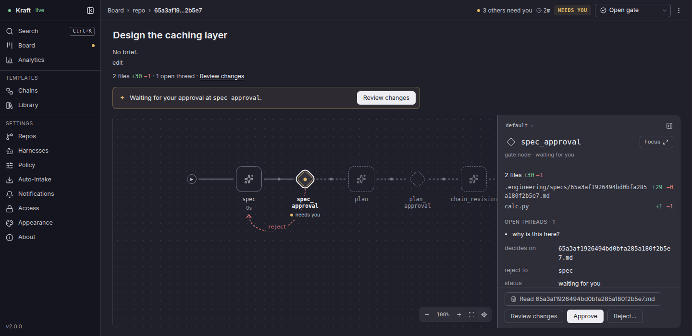
Task: Open the Library templates
Action: (50, 105)
